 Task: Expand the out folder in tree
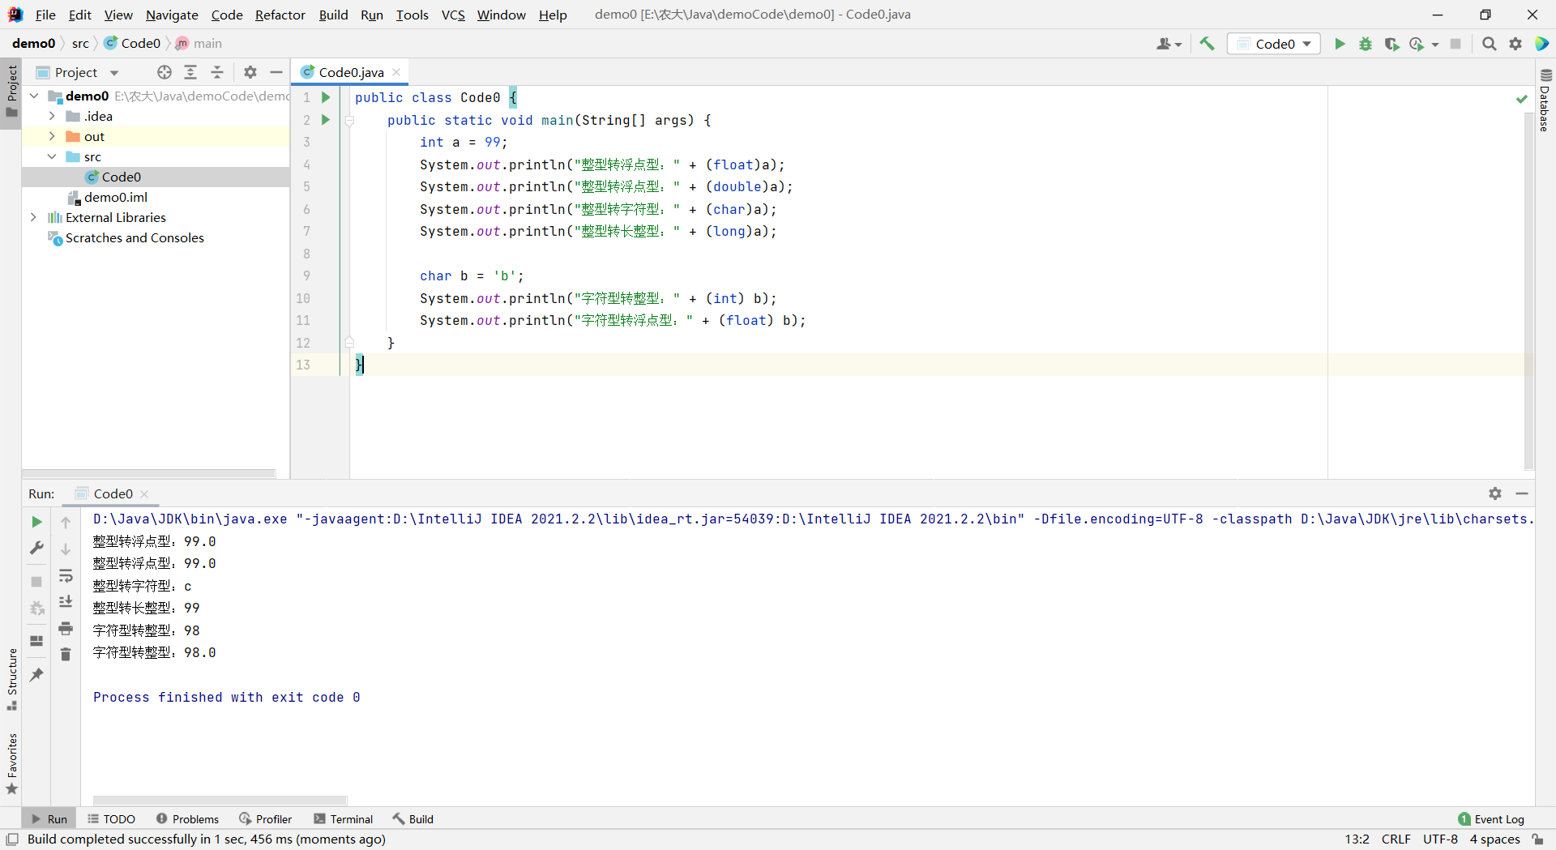pos(52,136)
